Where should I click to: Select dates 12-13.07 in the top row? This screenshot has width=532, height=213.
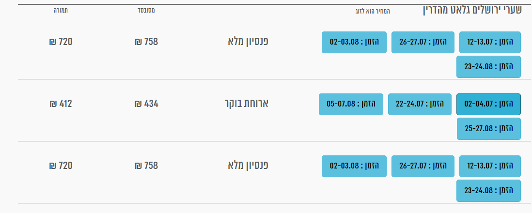tap(490, 42)
